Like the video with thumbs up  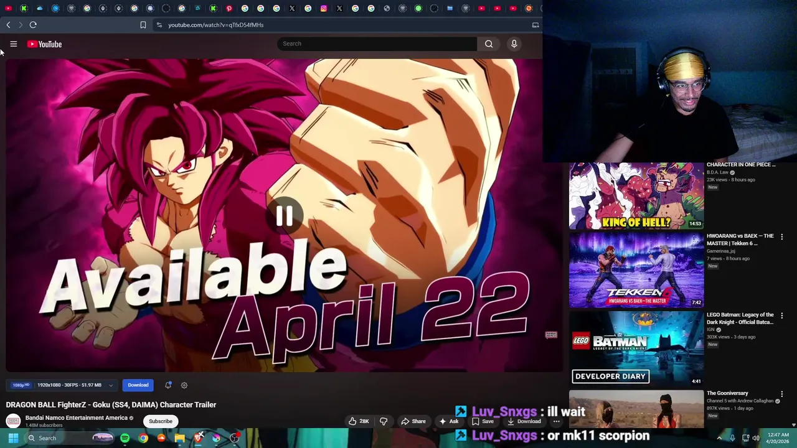pyautogui.click(x=359, y=421)
